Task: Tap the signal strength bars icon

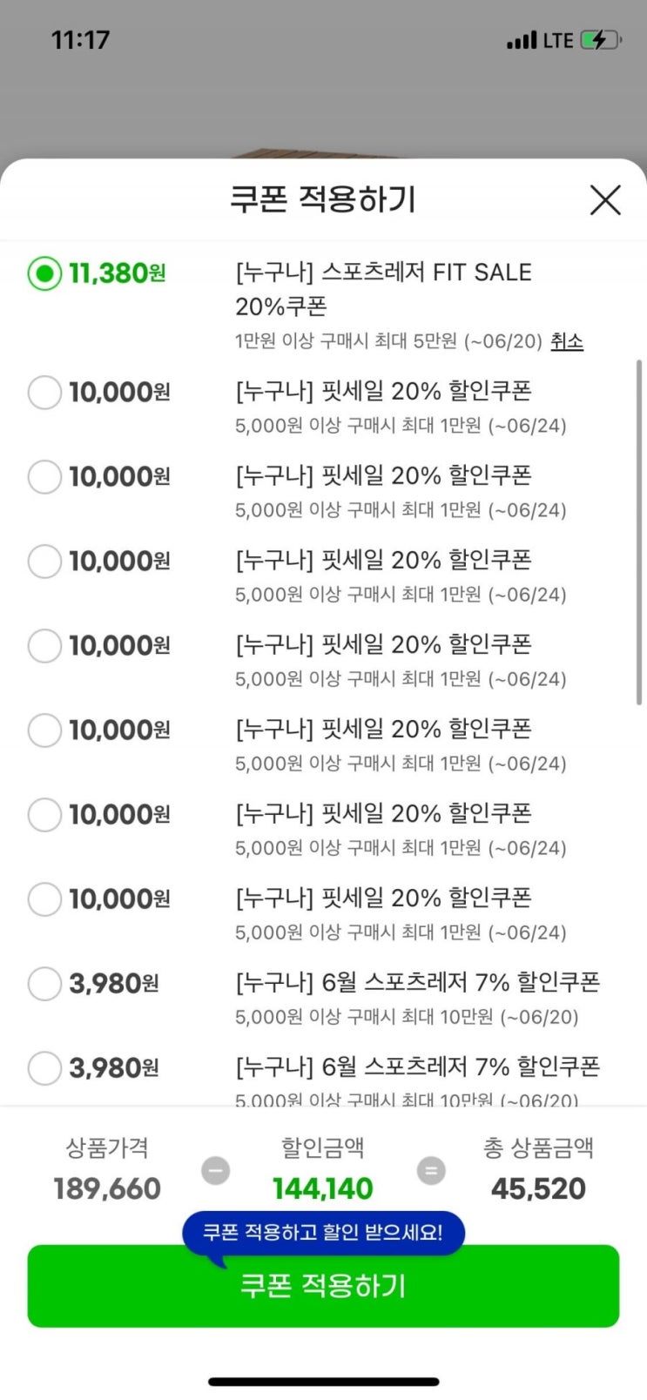Action: point(522,41)
